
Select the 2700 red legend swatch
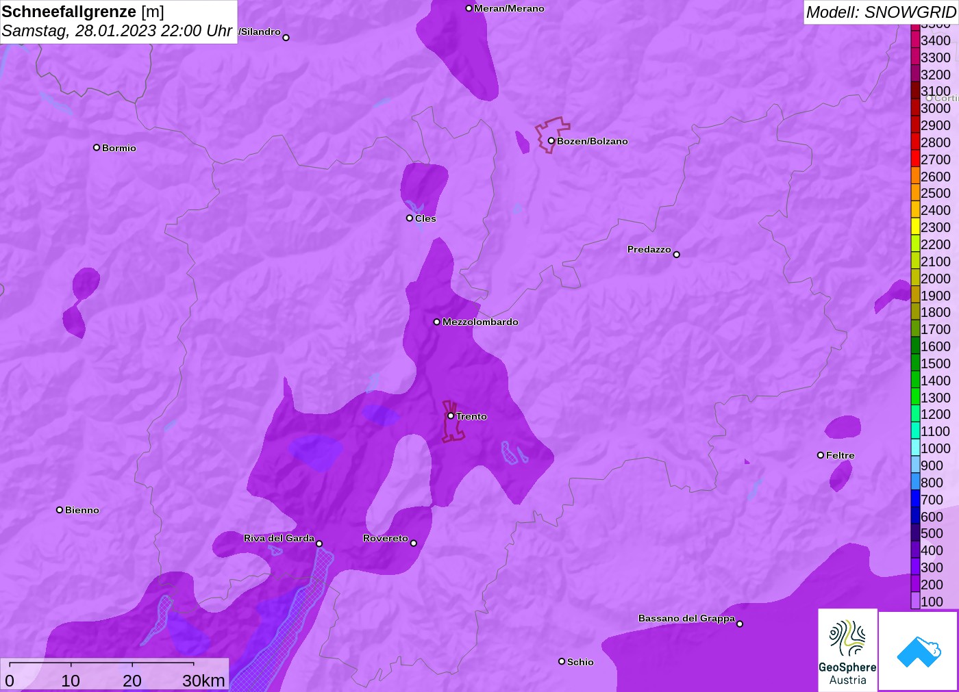coord(915,159)
